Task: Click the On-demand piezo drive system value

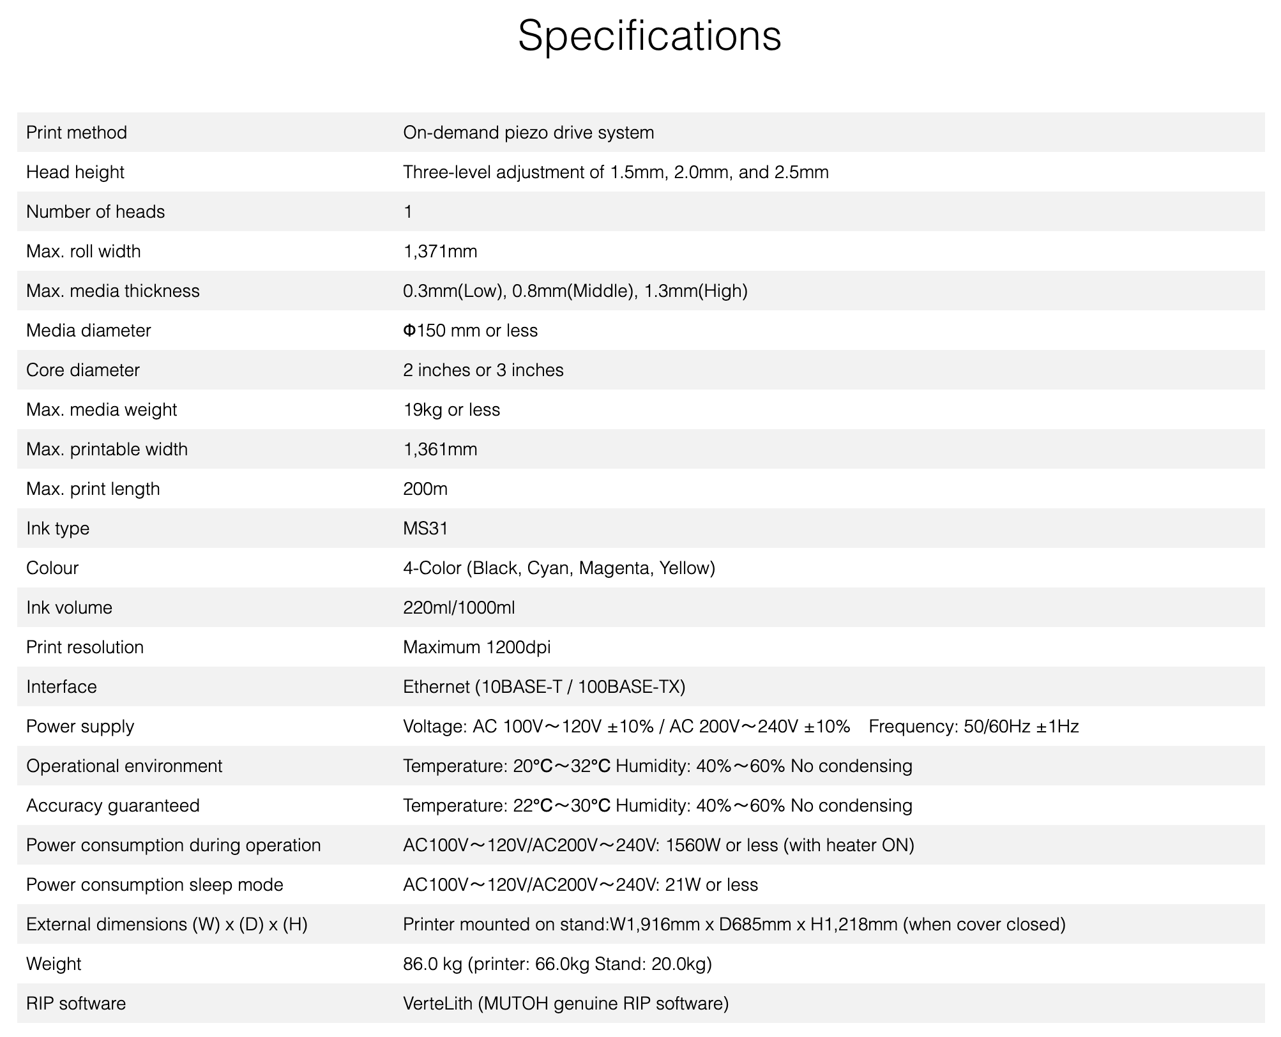Action: 528,132
